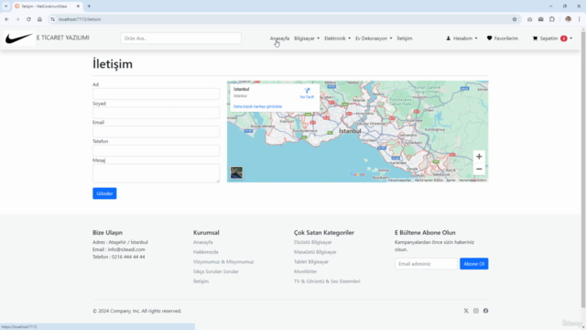The height and width of the screenshot is (330, 586).
Task: Click footer Anasayfa link
Action: 203,242
